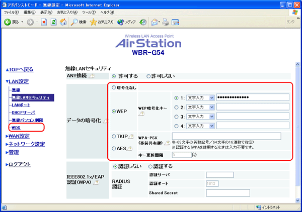
Task: Click help icon next to IEEE802.1x/EAP 認証(WPA)
Action: tap(96, 182)
